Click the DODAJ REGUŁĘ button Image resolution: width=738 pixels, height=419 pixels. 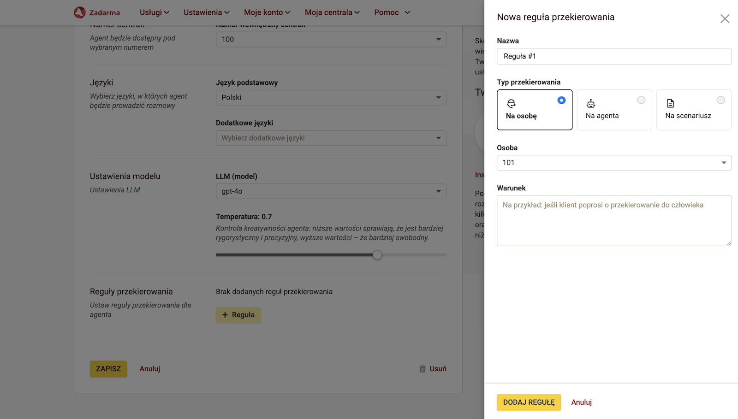(529, 402)
